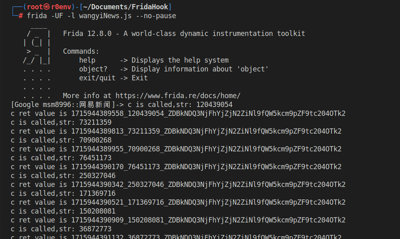The height and width of the screenshot is (239, 400).
Task: Click the --no-pause flag text
Action: (x=156, y=16)
